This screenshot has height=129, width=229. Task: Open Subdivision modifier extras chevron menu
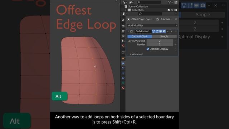point(168,31)
